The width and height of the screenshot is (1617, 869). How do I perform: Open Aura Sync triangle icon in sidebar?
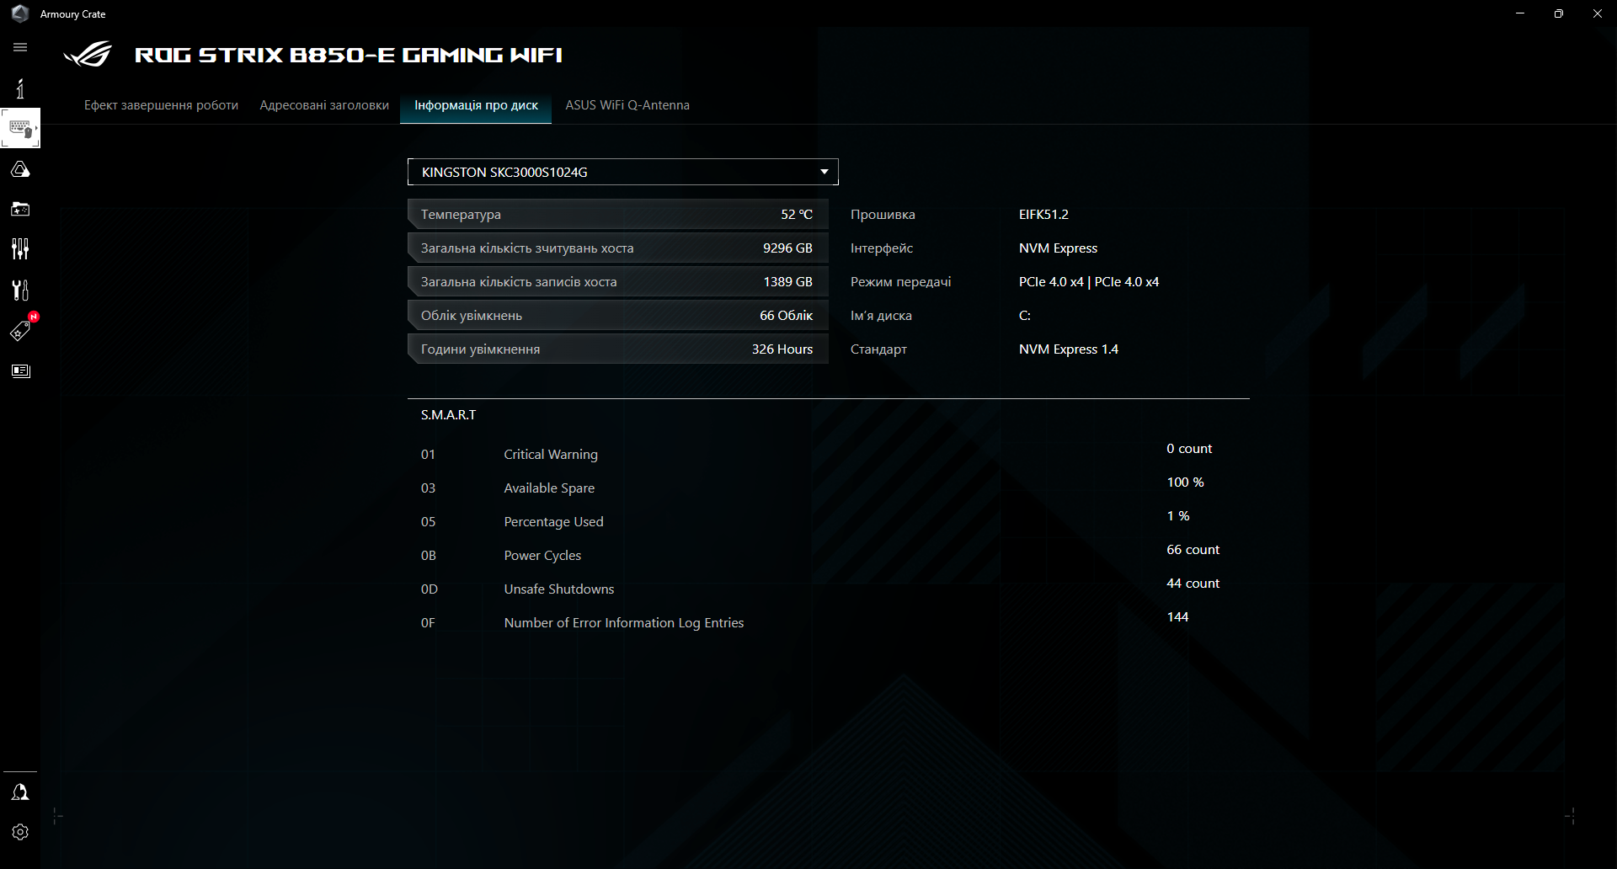coord(20,169)
